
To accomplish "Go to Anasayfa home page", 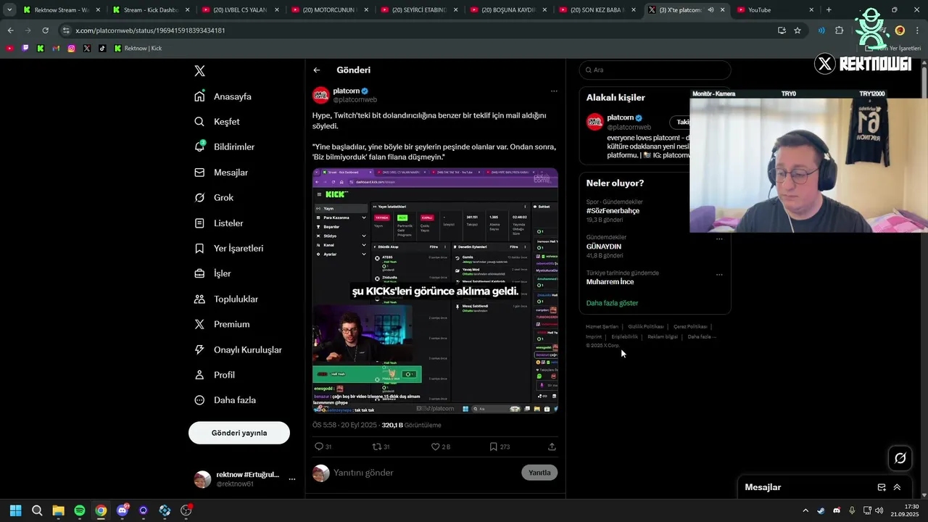I will tap(223, 96).
